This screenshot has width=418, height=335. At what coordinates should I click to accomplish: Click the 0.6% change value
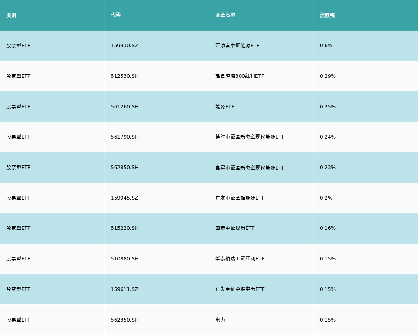(326, 46)
